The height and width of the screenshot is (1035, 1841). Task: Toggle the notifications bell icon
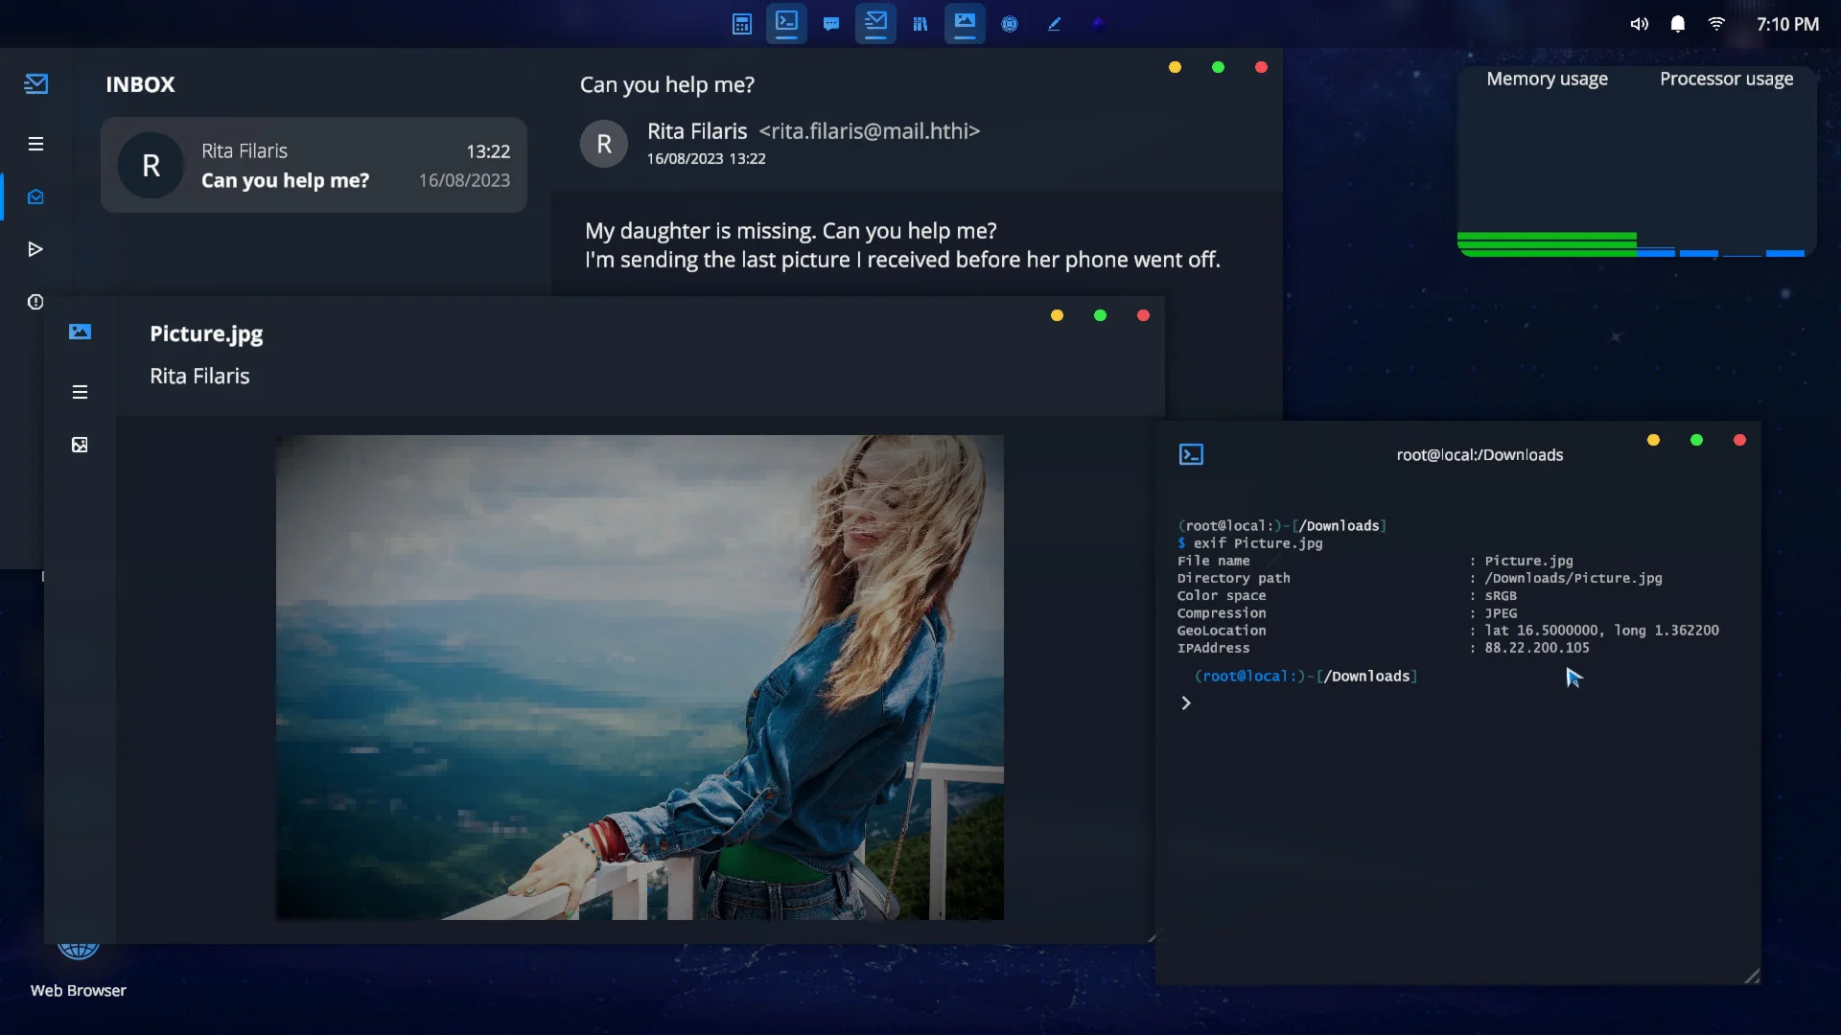[1677, 24]
